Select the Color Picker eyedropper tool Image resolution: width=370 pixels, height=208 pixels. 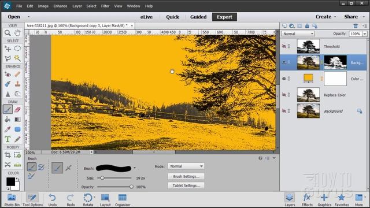click(8, 129)
